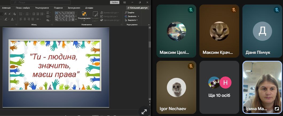Click picture-in-picture icon on Ірина's tile
This screenshot has width=283, height=116.
[277, 109]
